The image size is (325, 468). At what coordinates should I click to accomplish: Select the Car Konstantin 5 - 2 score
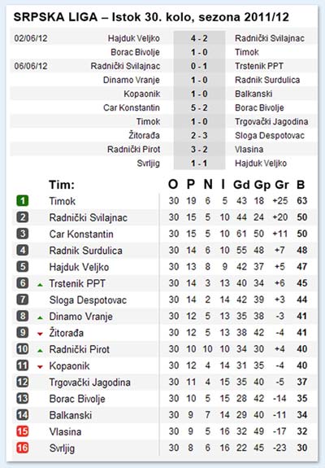pyautogui.click(x=199, y=107)
